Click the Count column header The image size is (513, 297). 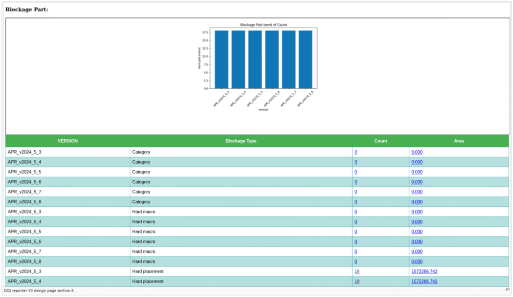pos(380,141)
